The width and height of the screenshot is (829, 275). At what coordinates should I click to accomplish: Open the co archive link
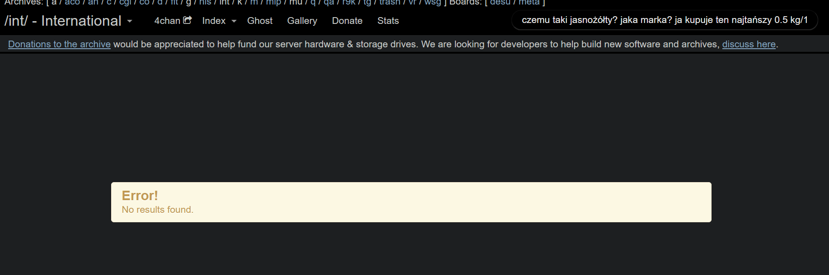click(145, 2)
